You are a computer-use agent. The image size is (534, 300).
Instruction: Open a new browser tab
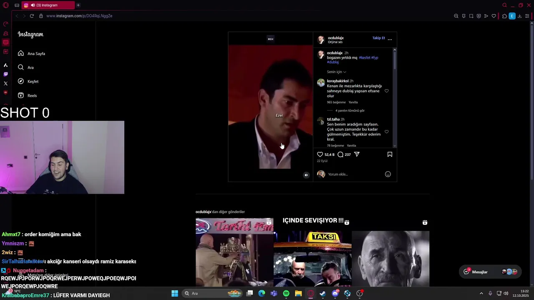click(78, 5)
